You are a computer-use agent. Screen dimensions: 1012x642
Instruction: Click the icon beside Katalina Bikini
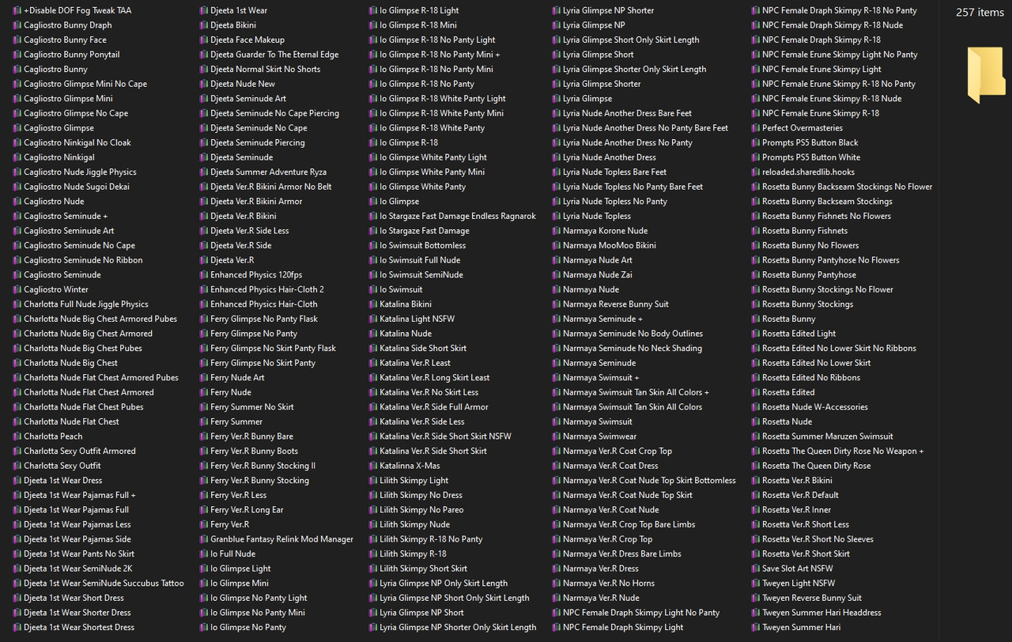click(x=373, y=304)
